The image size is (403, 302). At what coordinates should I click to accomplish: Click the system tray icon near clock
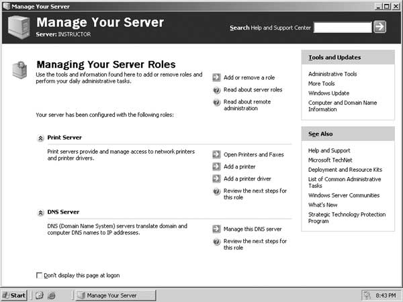tap(367, 295)
